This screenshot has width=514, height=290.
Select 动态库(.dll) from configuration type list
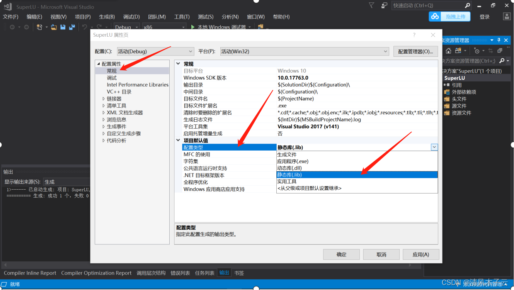point(357,168)
